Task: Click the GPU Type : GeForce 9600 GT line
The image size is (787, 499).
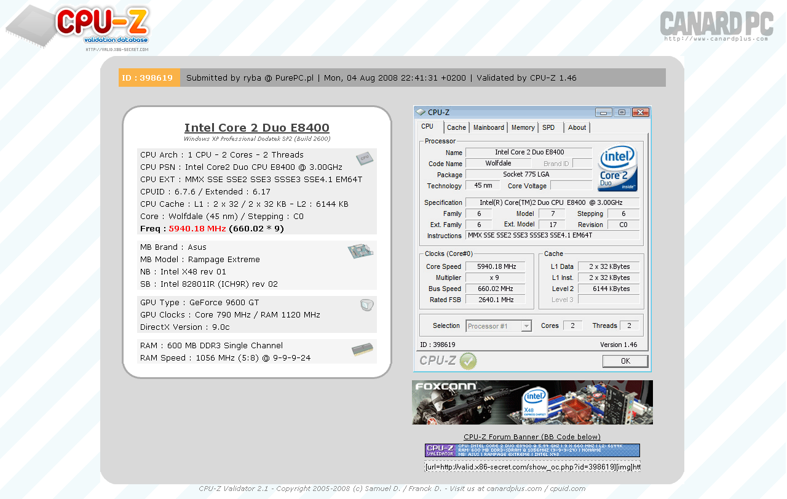Action: (200, 303)
